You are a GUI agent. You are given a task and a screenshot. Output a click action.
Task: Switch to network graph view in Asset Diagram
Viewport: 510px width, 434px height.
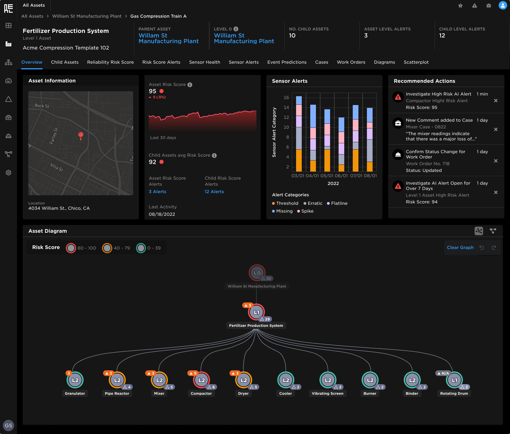tap(479, 231)
